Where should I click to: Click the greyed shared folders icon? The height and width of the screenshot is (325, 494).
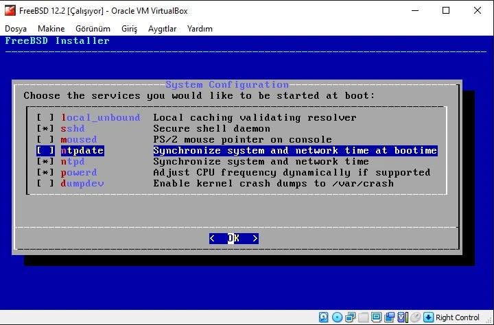[x=363, y=317]
